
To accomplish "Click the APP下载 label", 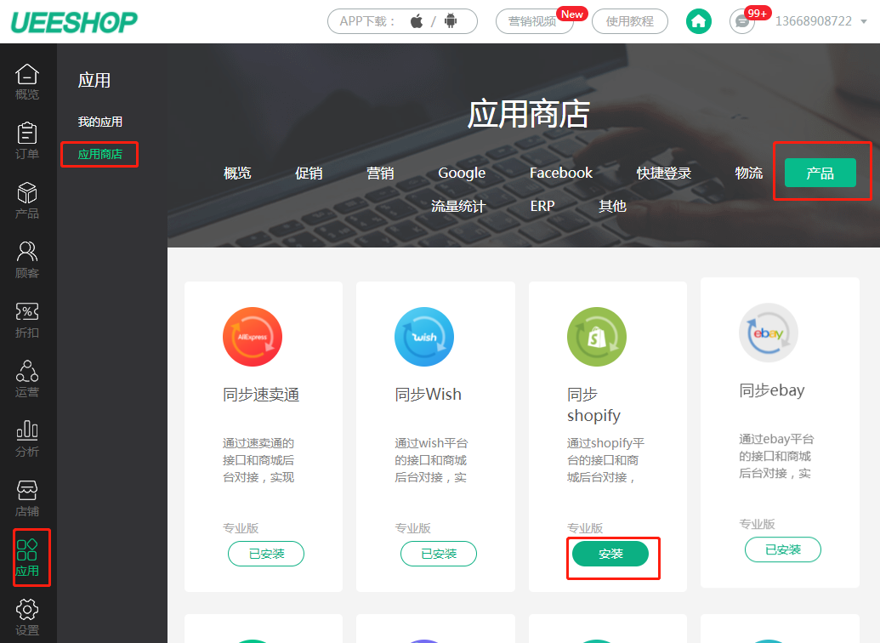I will pyautogui.click(x=367, y=21).
